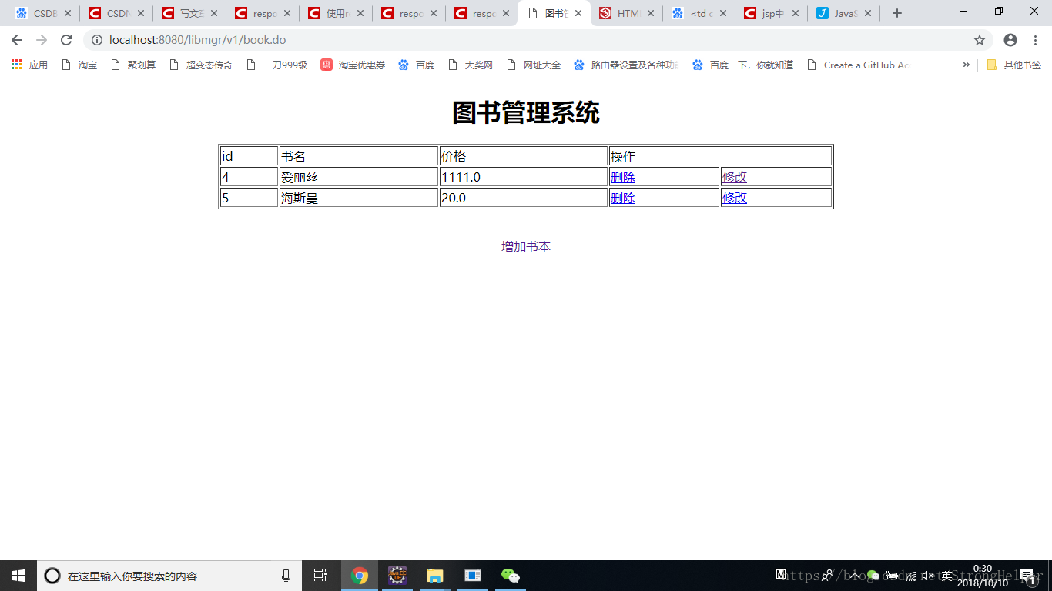Close the HTML tab
The image size is (1052, 591).
click(x=652, y=13)
